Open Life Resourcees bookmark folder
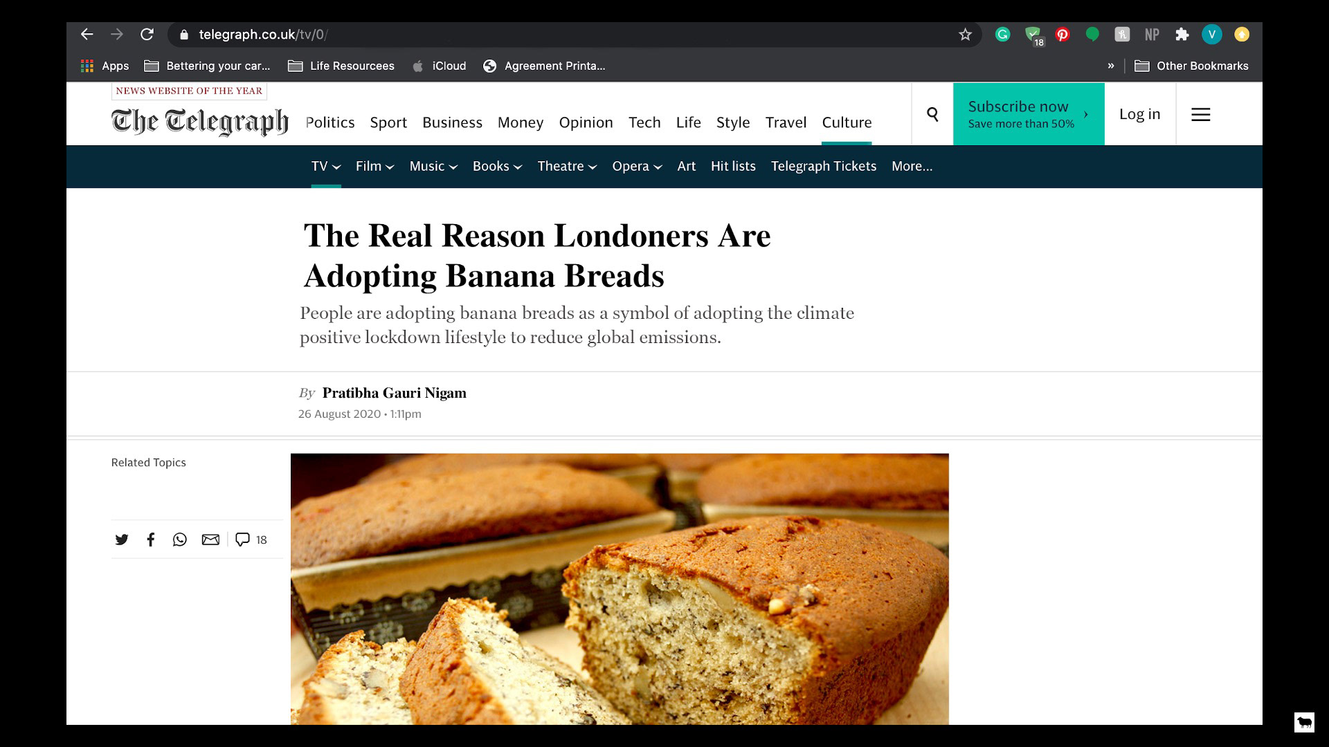The height and width of the screenshot is (747, 1329). tap(341, 66)
